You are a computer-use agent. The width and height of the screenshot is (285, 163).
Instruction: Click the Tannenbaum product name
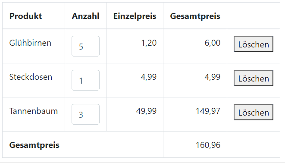coord(34,111)
